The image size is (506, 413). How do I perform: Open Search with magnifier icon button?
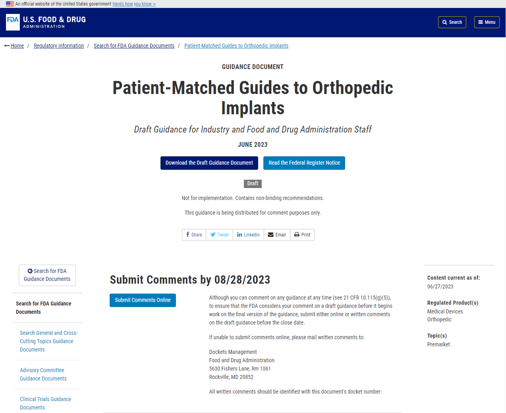pos(452,22)
